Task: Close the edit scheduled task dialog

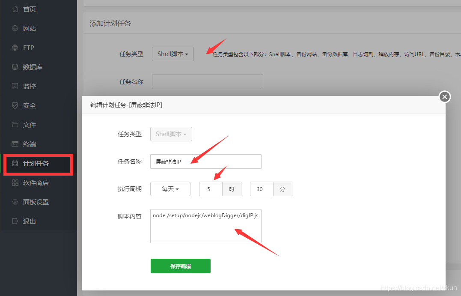Action: (445, 96)
